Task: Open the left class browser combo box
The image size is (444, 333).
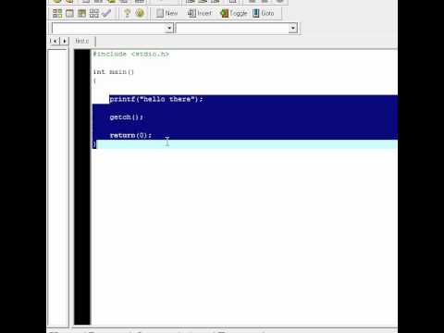Action: coord(113,28)
